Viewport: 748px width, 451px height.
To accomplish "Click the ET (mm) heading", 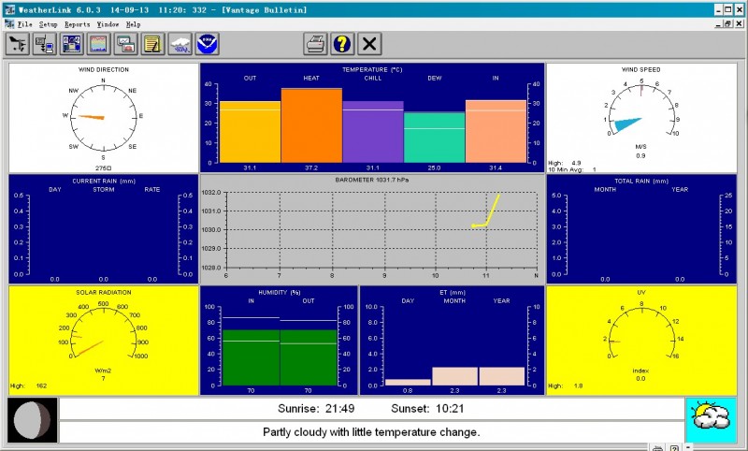I will pos(453,292).
